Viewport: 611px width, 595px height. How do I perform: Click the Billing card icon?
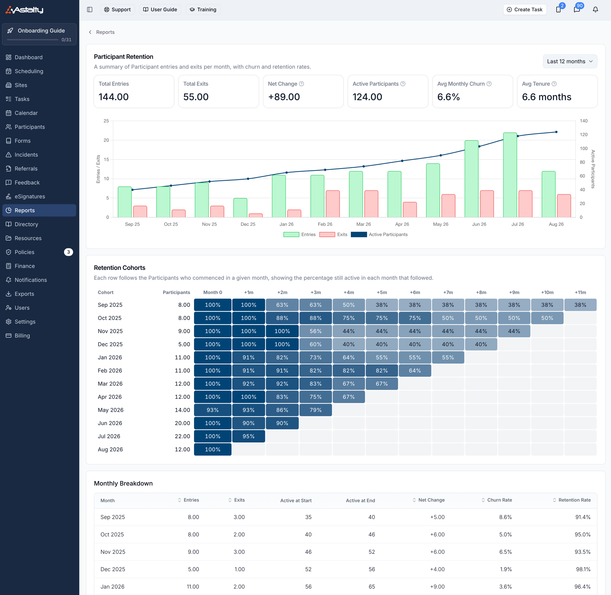click(x=9, y=336)
